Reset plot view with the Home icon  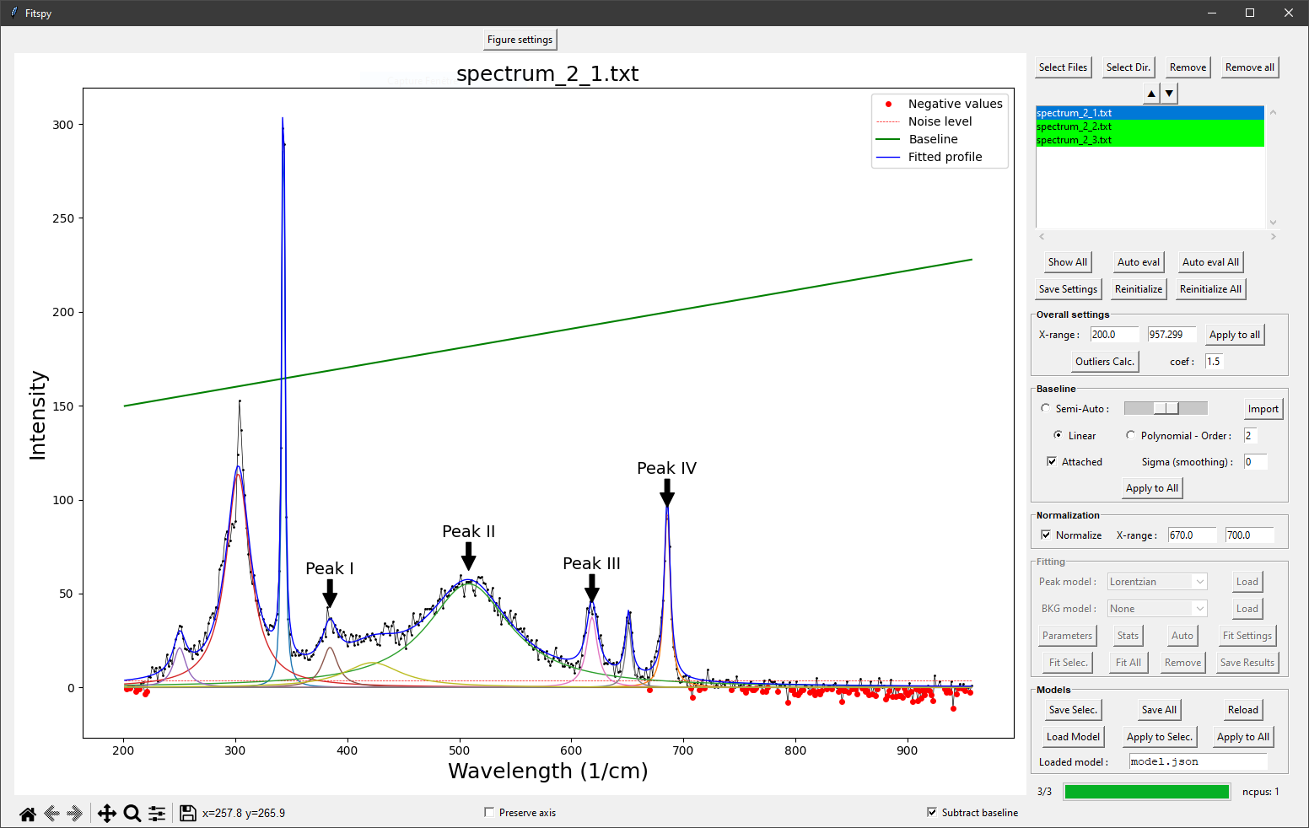(x=27, y=813)
